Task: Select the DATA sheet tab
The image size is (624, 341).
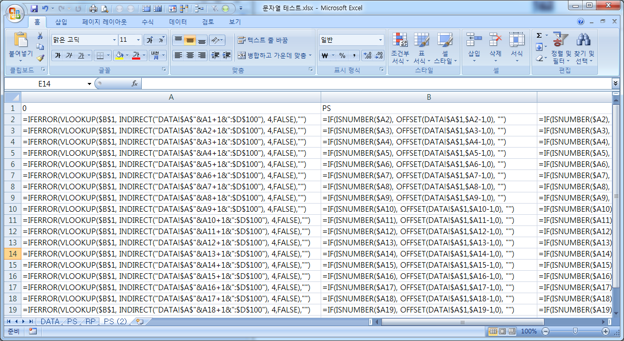Action: click(50, 322)
